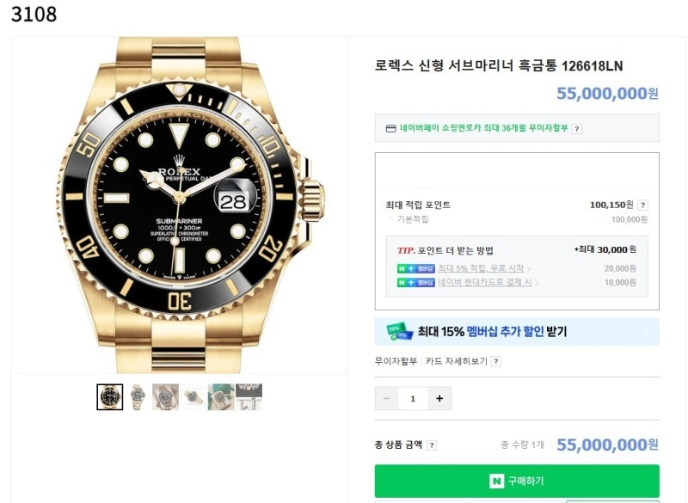Follow the 최대 5% 적립, 무료 시작 link
Image resolution: width=688 pixels, height=503 pixels.
482,267
